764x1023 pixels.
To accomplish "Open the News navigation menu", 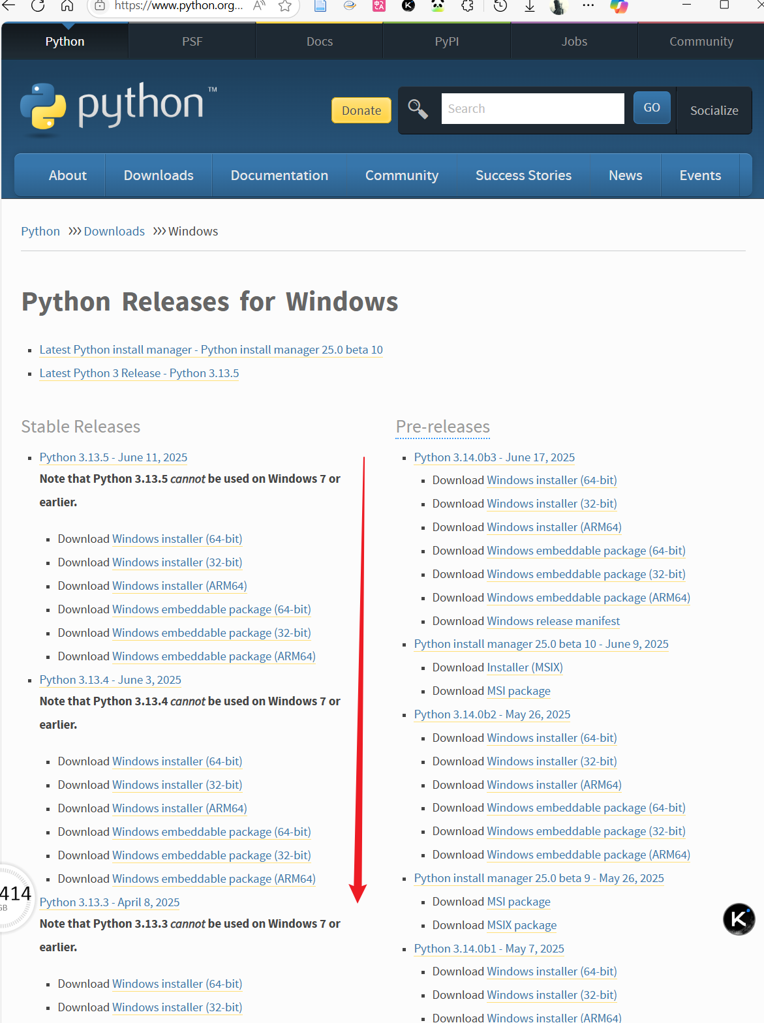I will click(x=626, y=176).
